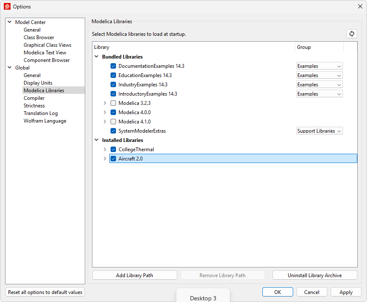Open Group dropdown for DocumentationExamples
The height and width of the screenshot is (302, 367).
(319, 66)
